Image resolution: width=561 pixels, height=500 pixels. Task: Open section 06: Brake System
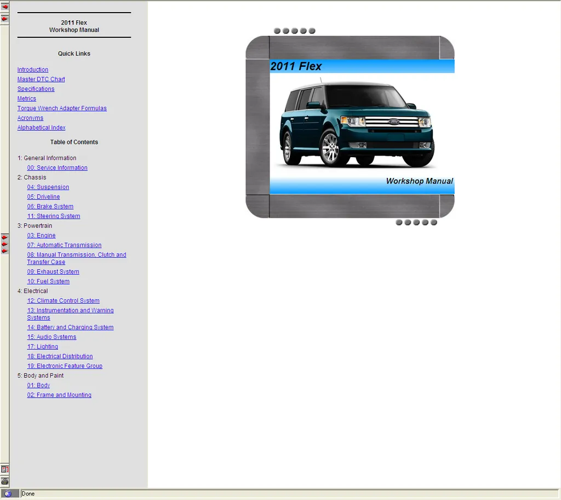(x=50, y=206)
